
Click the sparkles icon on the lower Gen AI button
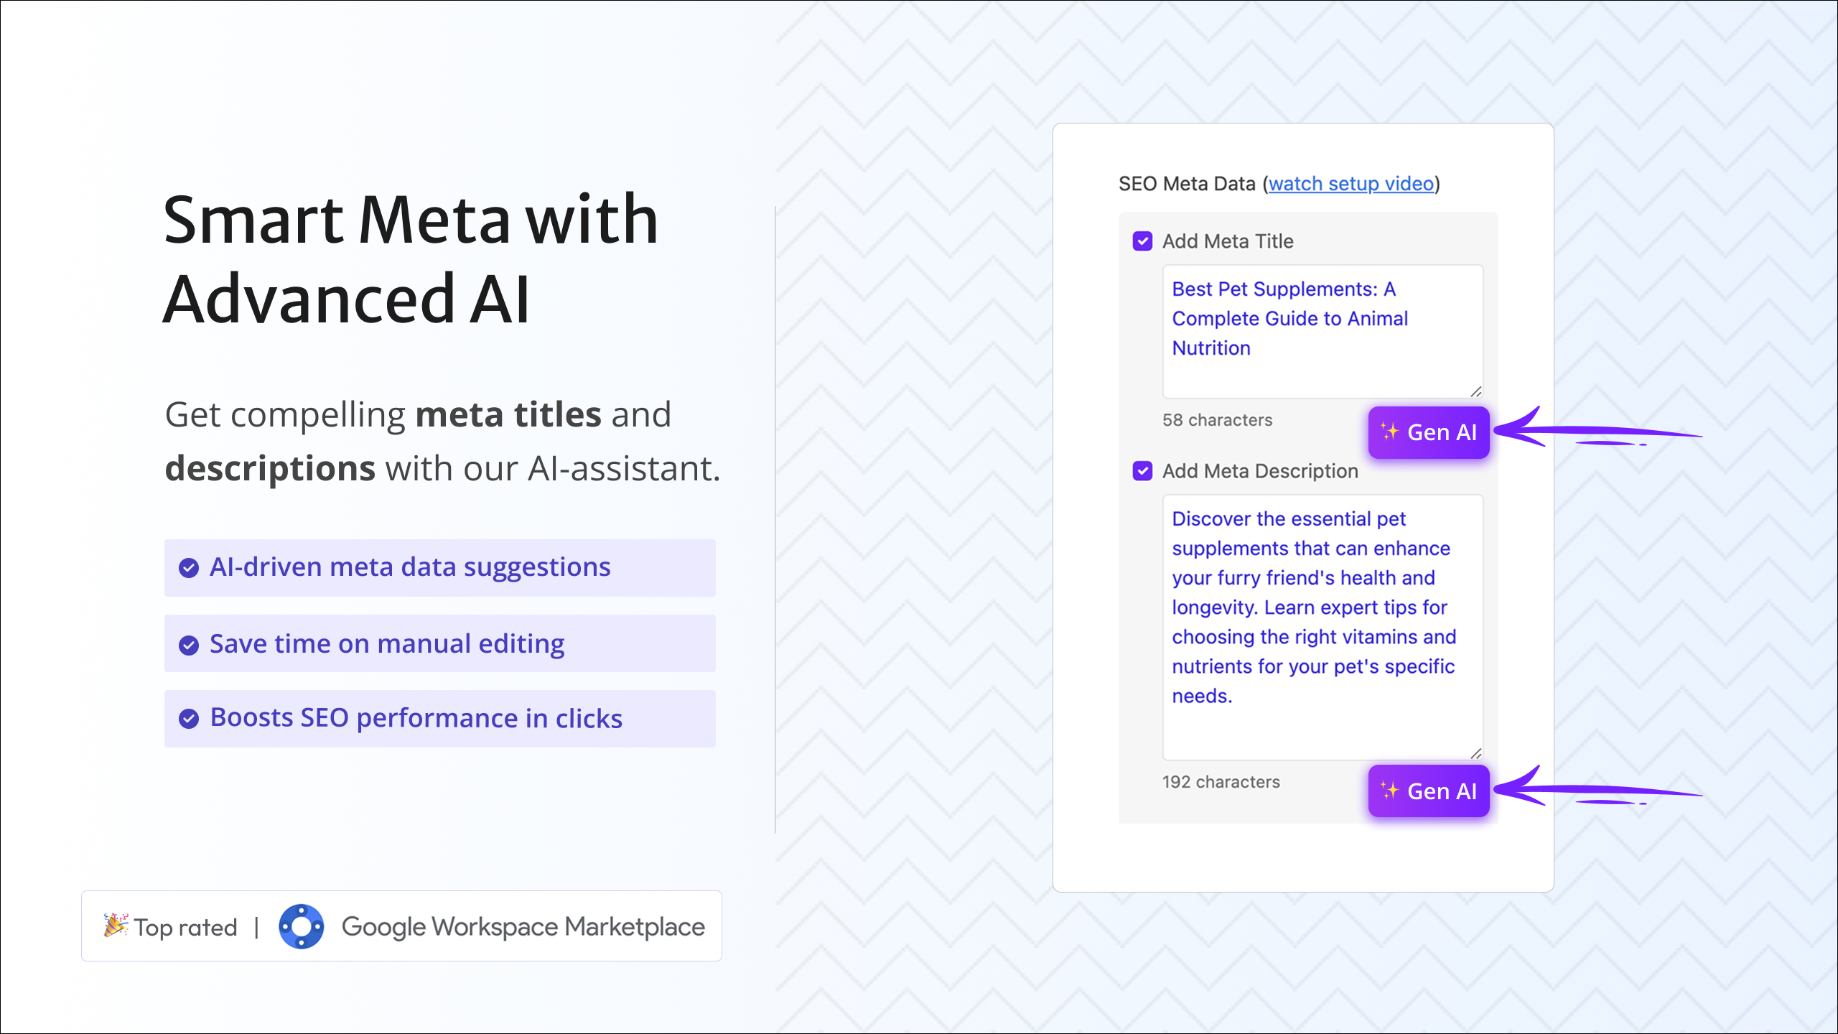[1390, 791]
